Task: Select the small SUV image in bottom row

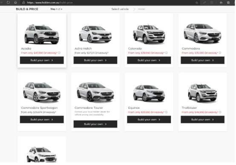Action: [42, 154]
